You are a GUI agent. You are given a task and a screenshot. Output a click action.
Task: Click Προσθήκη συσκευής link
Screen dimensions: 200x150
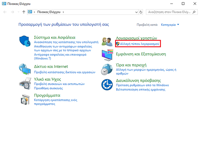coord(48,88)
